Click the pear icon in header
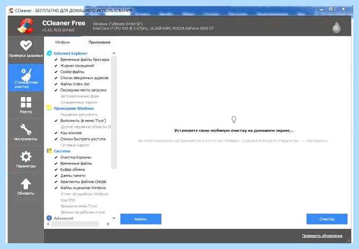This screenshot has width=359, height=249. click(x=336, y=27)
